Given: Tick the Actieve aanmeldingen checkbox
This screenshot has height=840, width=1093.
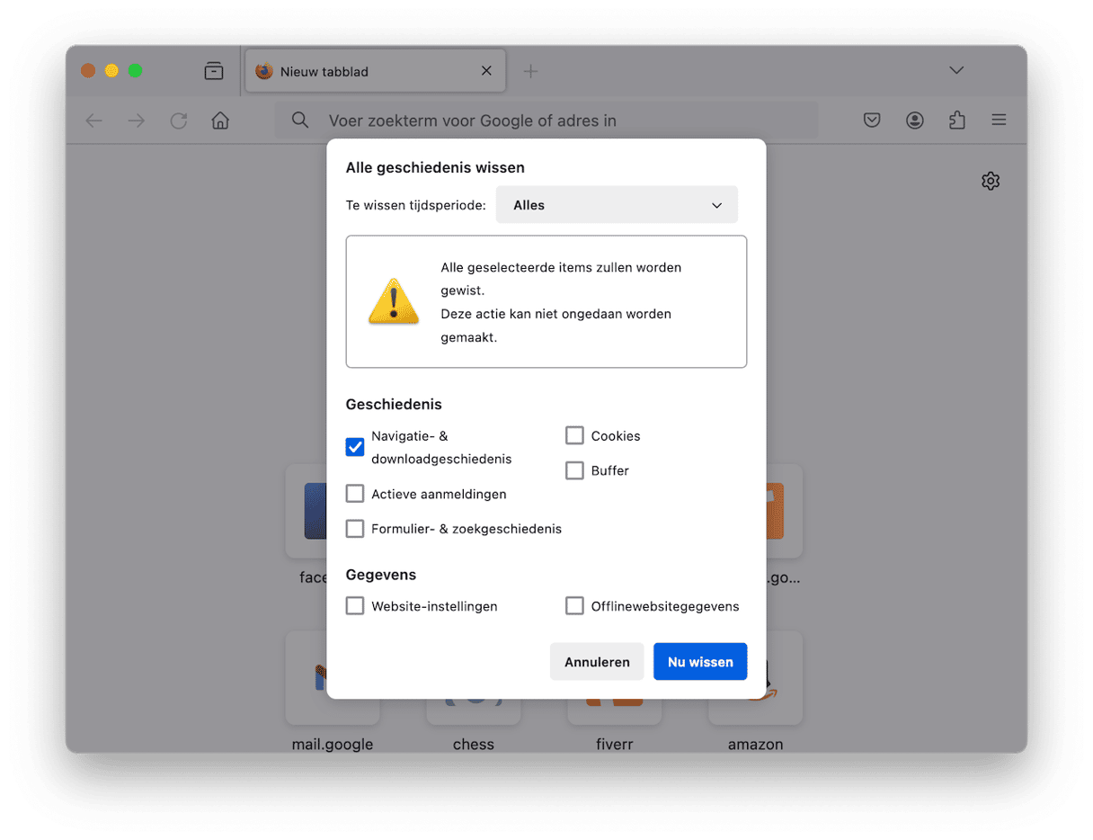Looking at the screenshot, I should (355, 494).
